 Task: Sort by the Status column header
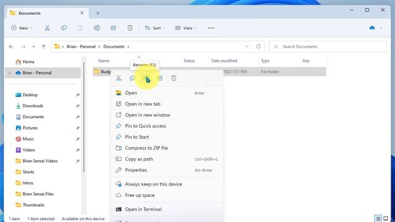[x=189, y=60]
